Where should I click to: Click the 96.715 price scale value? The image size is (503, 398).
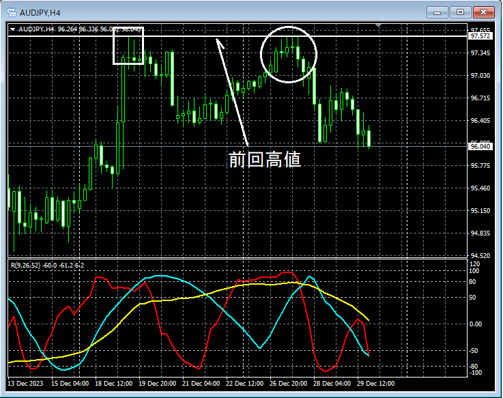click(480, 98)
